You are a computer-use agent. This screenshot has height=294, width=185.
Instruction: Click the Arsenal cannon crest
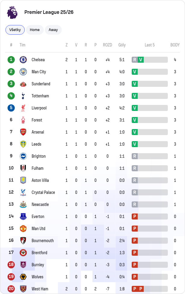pos(23,132)
